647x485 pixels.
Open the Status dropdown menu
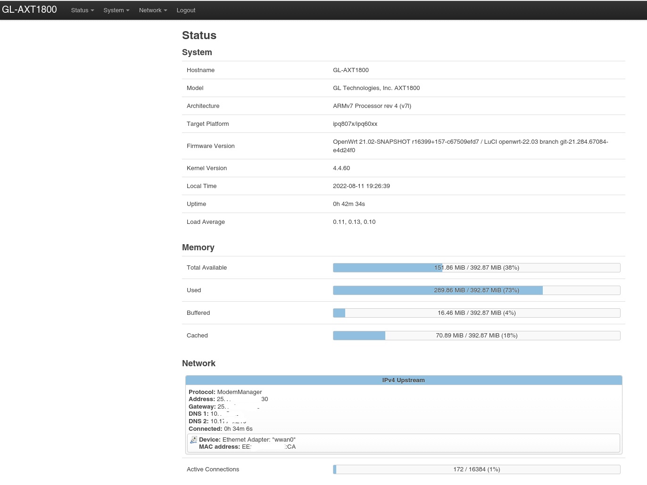(x=82, y=10)
